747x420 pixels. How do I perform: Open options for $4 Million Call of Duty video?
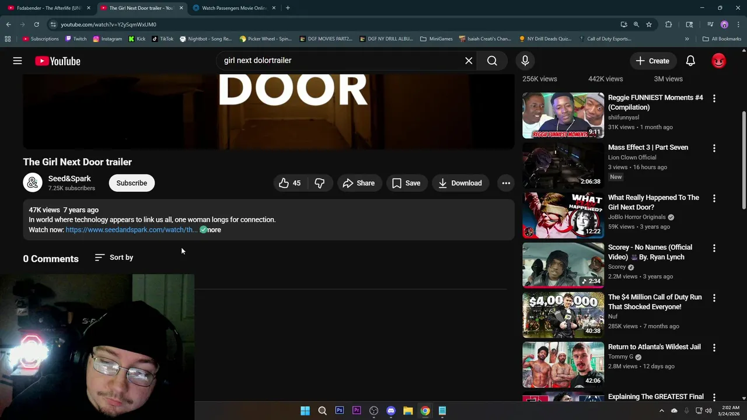click(x=714, y=297)
